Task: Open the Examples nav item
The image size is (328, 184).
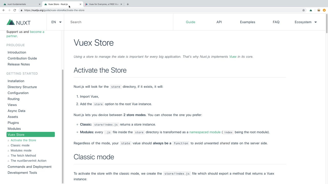Action: coord(248,22)
